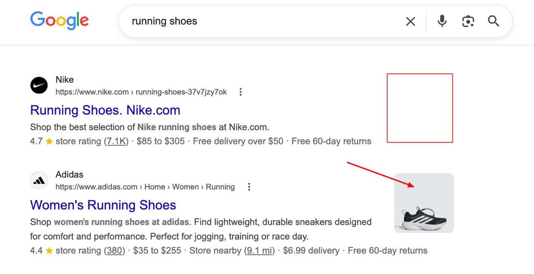Click the Home breadcrumb in the Adidas URL
534x274 pixels.
pos(155,187)
